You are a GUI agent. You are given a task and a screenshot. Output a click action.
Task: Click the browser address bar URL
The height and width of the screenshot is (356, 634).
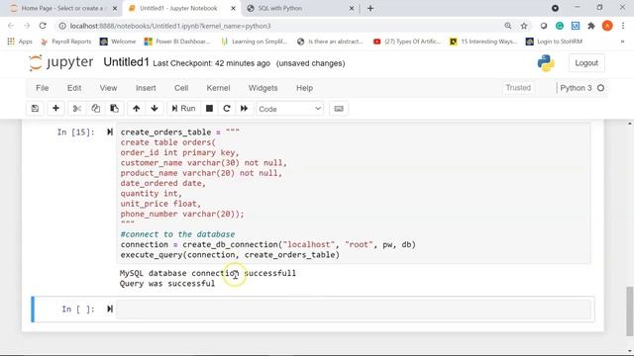point(170,26)
